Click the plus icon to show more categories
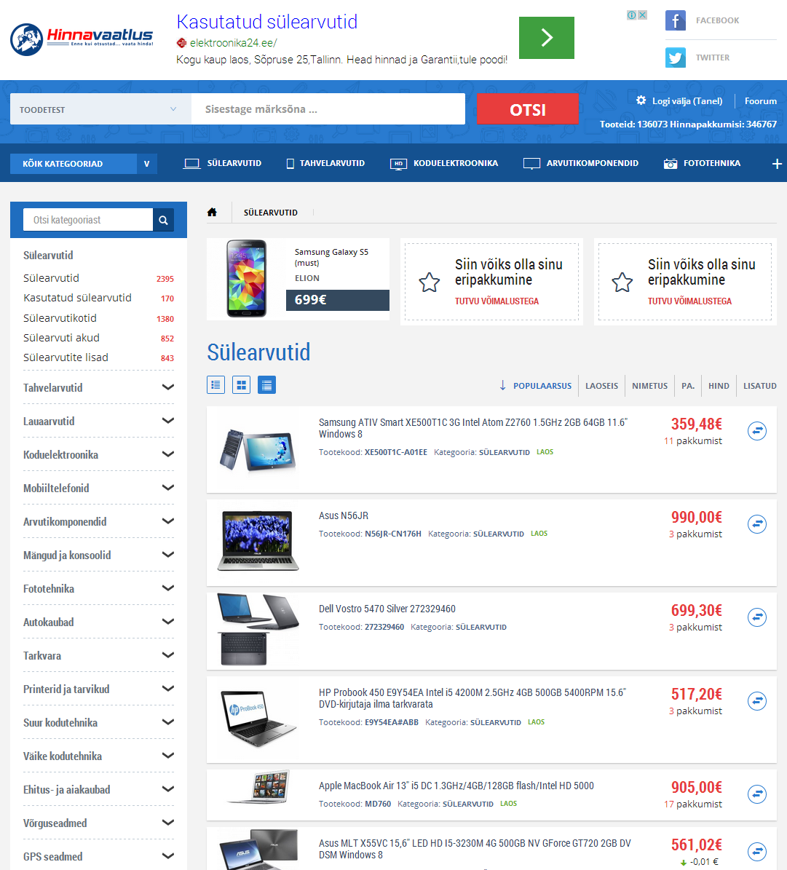The height and width of the screenshot is (870, 787). pos(777,164)
